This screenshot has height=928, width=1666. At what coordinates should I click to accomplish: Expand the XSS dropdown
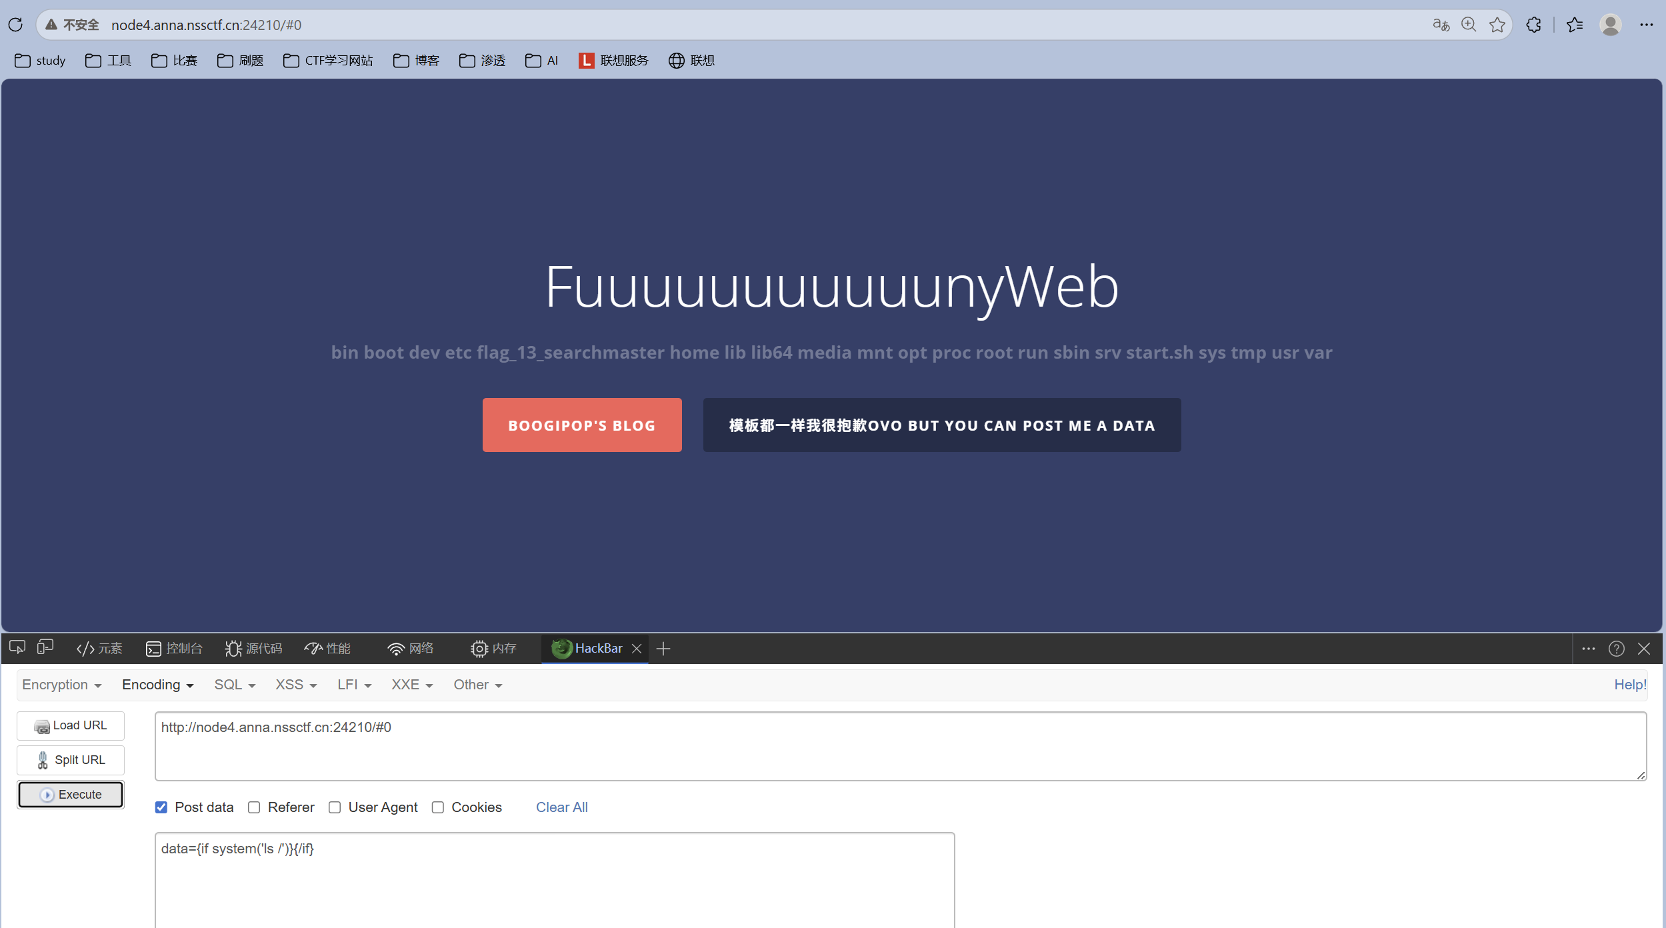pyautogui.click(x=296, y=685)
